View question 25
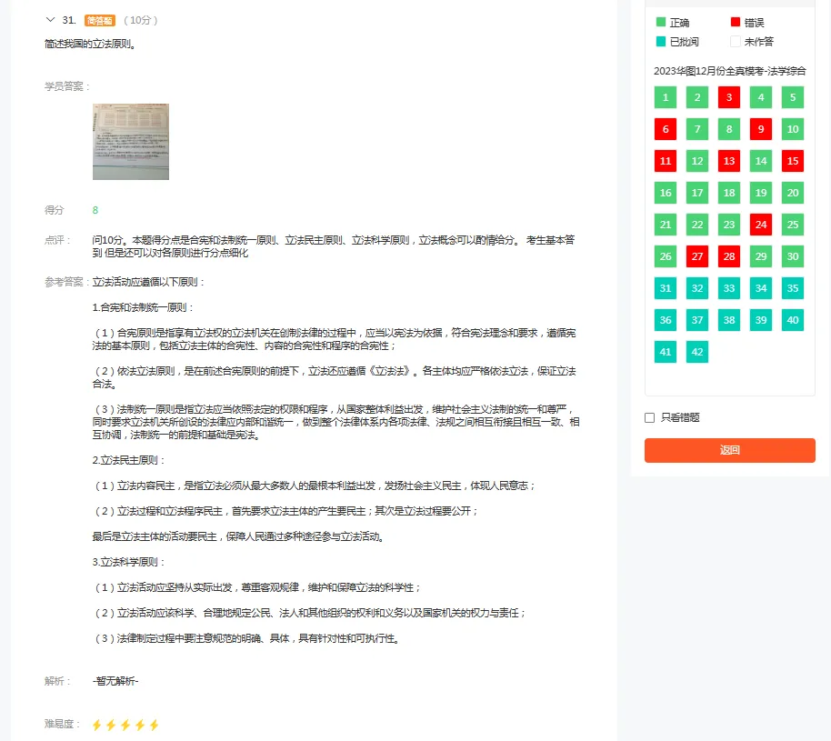The height and width of the screenshot is (741, 831). point(793,225)
